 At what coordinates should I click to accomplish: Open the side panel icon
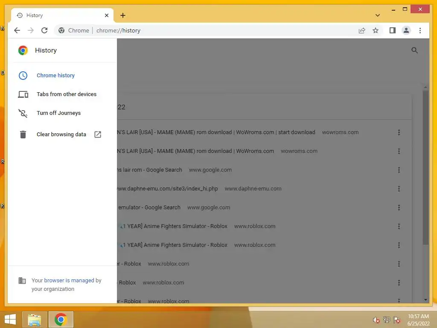[393, 30]
